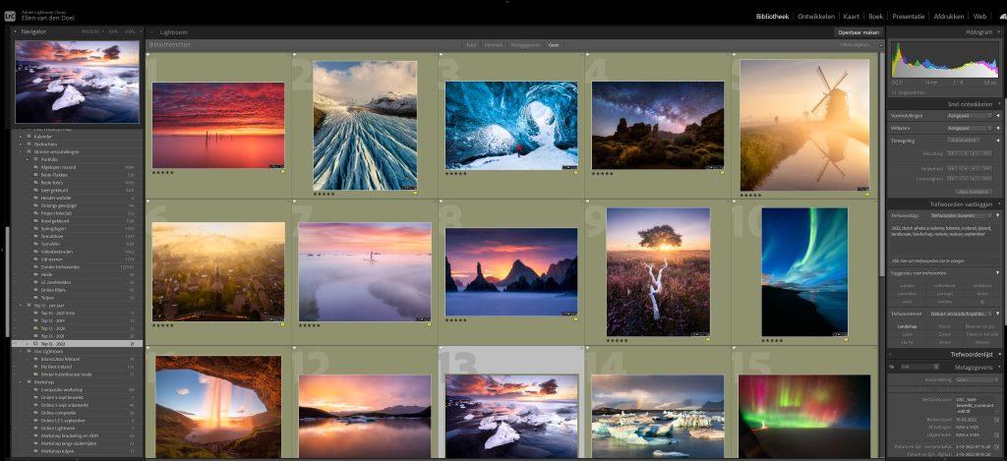Click the yellow color label on the ice cave photo

[x=575, y=172]
